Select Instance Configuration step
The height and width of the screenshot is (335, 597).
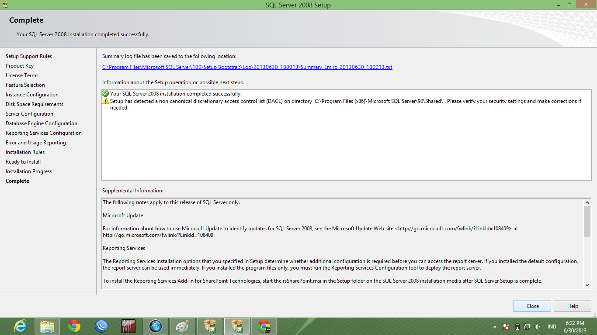(32, 95)
